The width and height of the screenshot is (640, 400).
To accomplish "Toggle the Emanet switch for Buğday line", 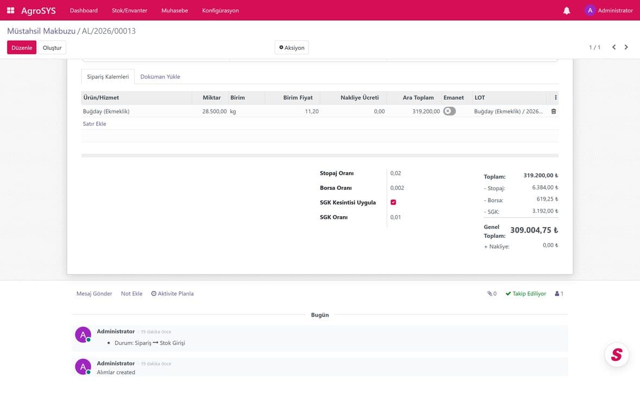I will point(450,111).
